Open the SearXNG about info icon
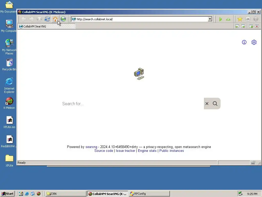 [x=244, y=42]
